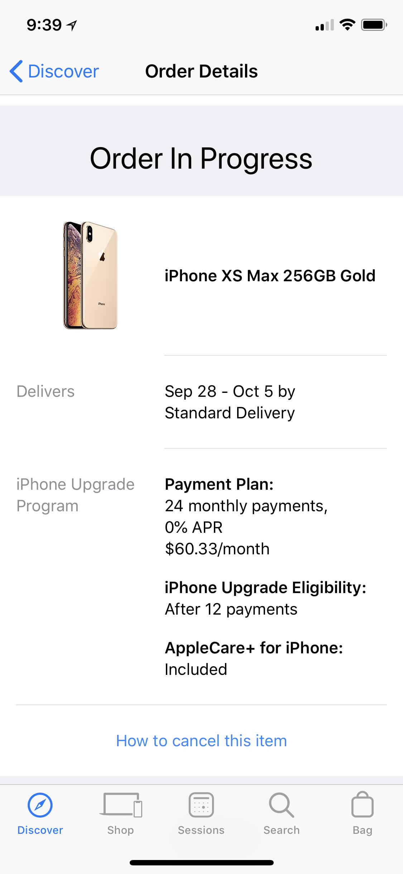Go back to Discover
The height and width of the screenshot is (874, 403).
pos(54,71)
